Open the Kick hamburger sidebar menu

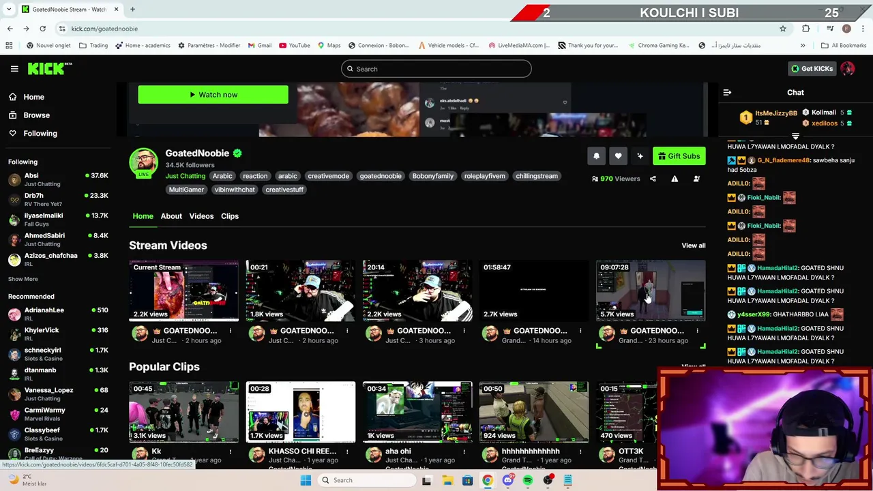coord(14,69)
